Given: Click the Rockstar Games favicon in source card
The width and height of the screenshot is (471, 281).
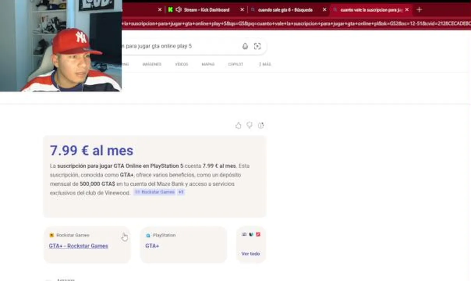Looking at the screenshot, I should [51, 235].
